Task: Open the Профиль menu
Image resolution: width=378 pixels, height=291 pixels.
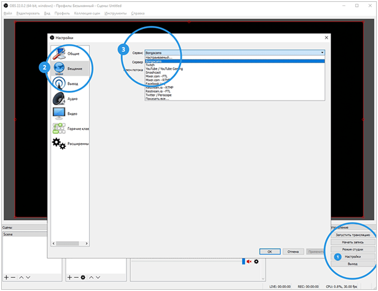Action: click(62, 13)
